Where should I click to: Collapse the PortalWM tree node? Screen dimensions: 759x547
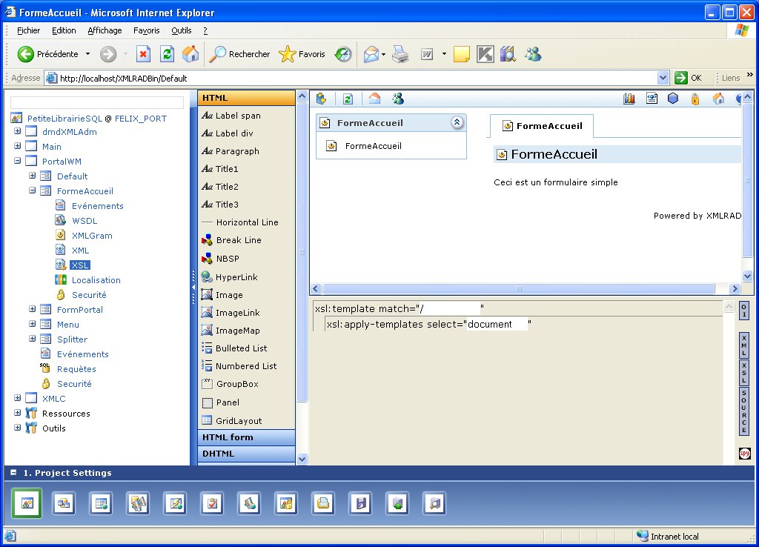click(x=17, y=162)
